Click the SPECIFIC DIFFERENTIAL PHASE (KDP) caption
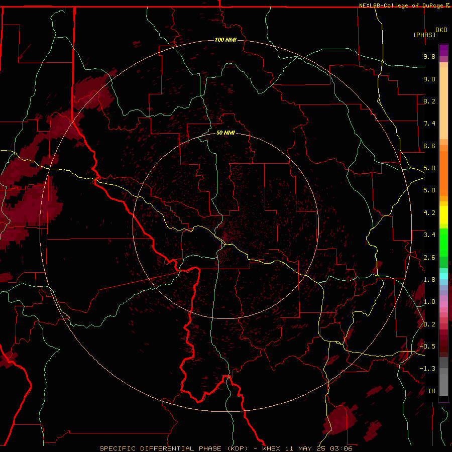Screen dimensions: 452x452 coord(174,448)
